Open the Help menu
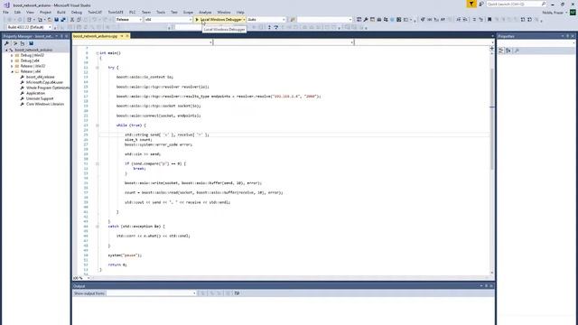578x325 pixels. coord(240,12)
